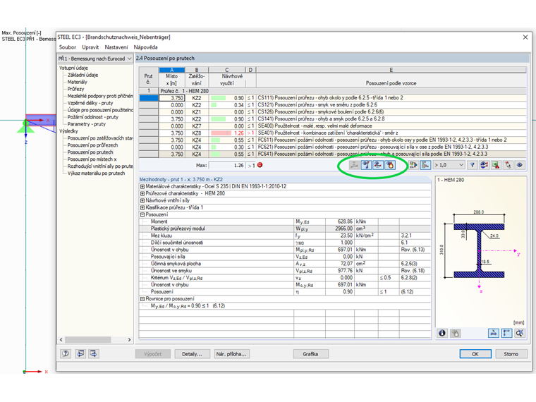Select Posouzení po prutech tree item

[x=90, y=152]
